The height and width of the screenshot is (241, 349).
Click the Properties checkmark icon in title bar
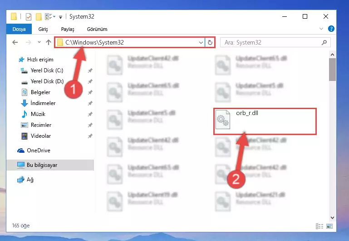[29, 17]
